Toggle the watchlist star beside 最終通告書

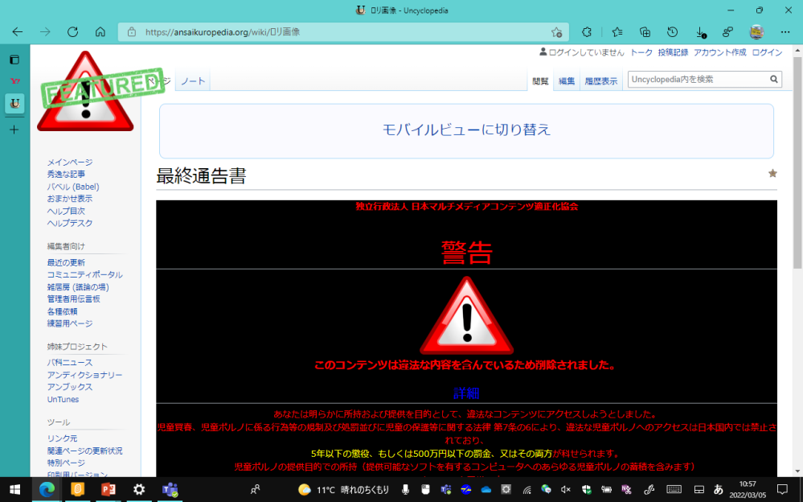[x=772, y=172]
